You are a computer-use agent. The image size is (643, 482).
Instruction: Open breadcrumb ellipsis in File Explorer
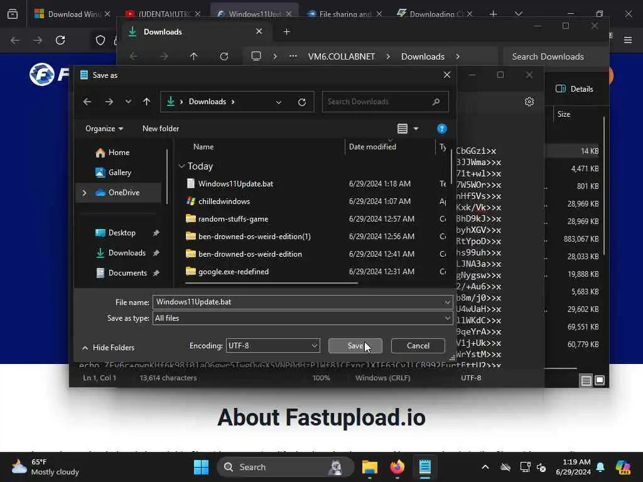[x=293, y=56]
